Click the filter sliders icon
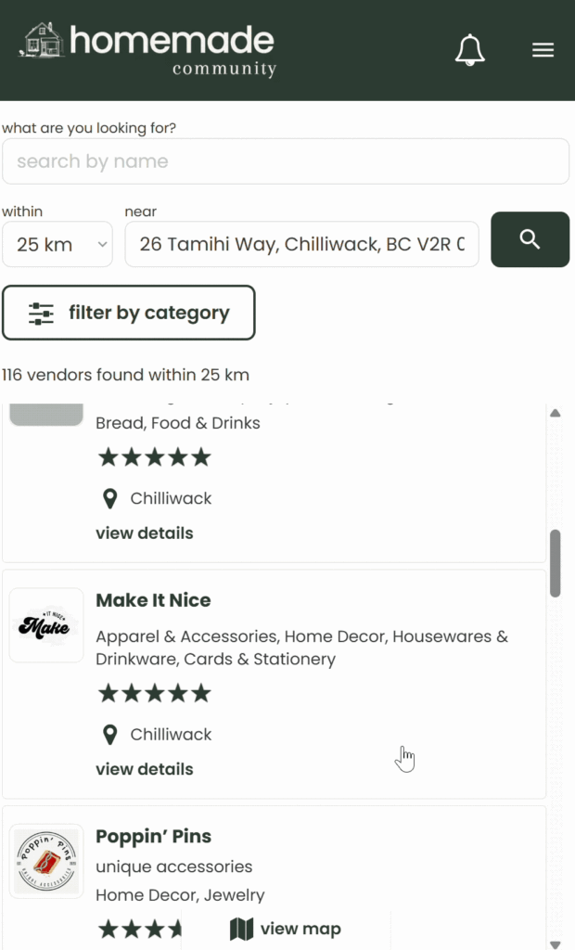 click(x=42, y=314)
